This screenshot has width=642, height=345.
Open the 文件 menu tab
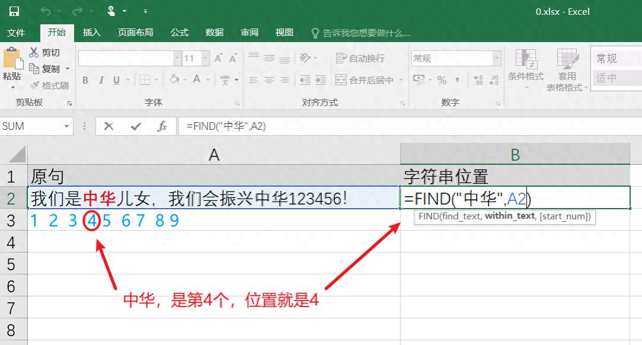pyautogui.click(x=16, y=33)
